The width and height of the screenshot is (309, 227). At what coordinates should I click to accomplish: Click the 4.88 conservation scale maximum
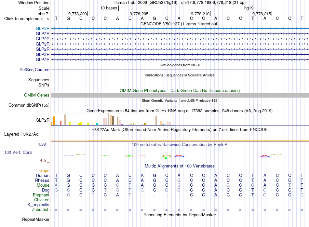click(42, 144)
